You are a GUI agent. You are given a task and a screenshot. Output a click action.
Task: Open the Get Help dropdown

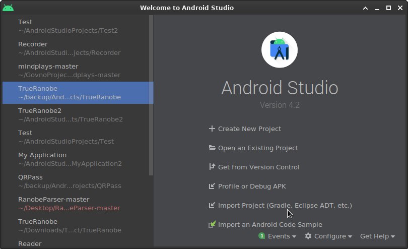[x=377, y=236]
